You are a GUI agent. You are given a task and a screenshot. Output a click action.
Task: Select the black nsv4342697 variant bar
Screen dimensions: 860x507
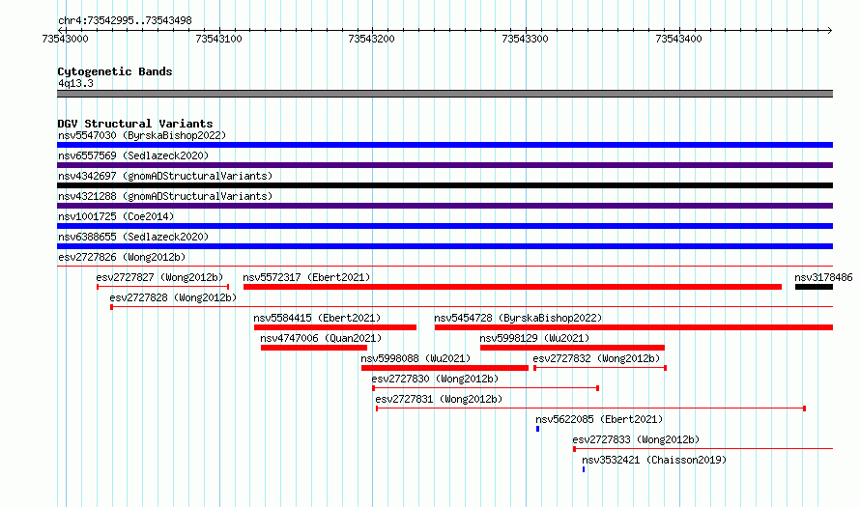444,185
